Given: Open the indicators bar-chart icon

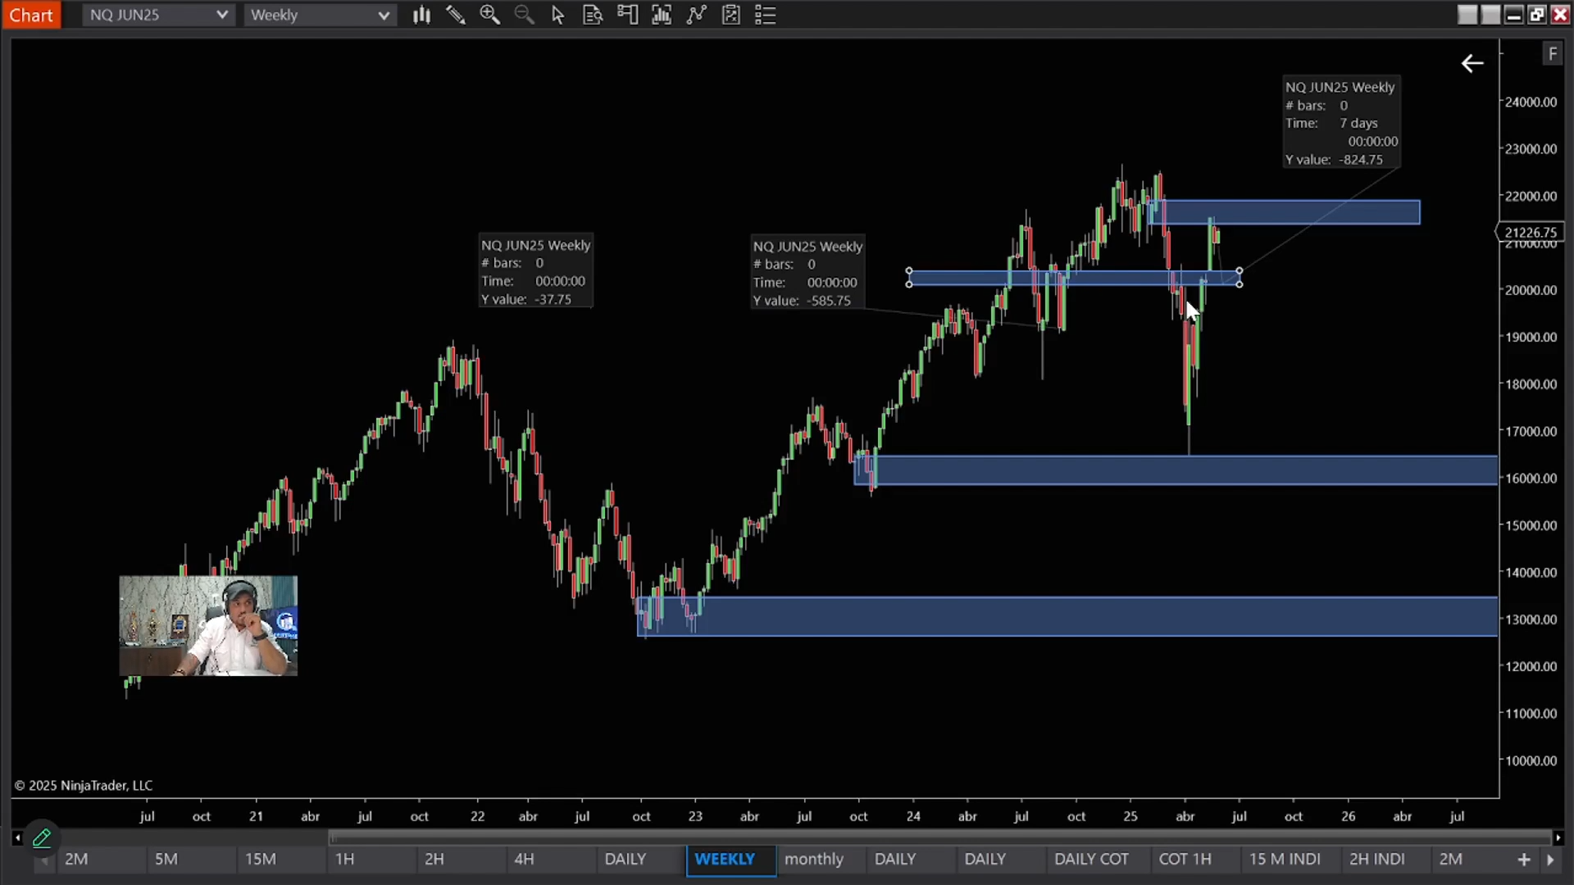Looking at the screenshot, I should pyautogui.click(x=662, y=15).
